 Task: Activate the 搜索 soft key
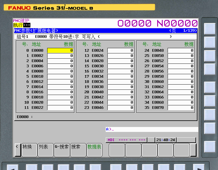pyautogui.click(x=78, y=150)
